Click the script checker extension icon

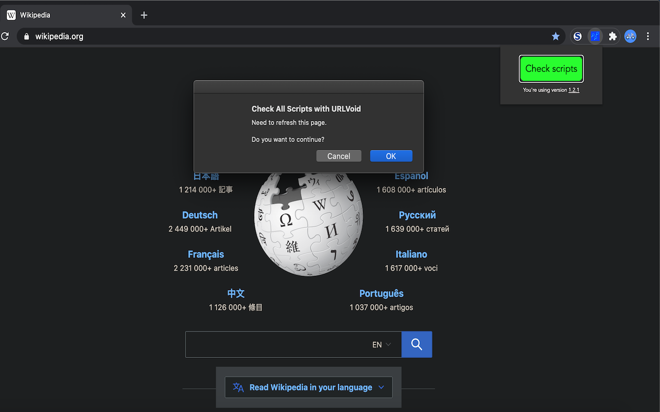click(595, 36)
